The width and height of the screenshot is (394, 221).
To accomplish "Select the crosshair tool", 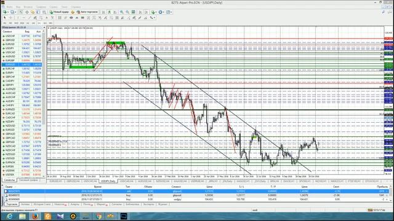I will click(10, 18).
